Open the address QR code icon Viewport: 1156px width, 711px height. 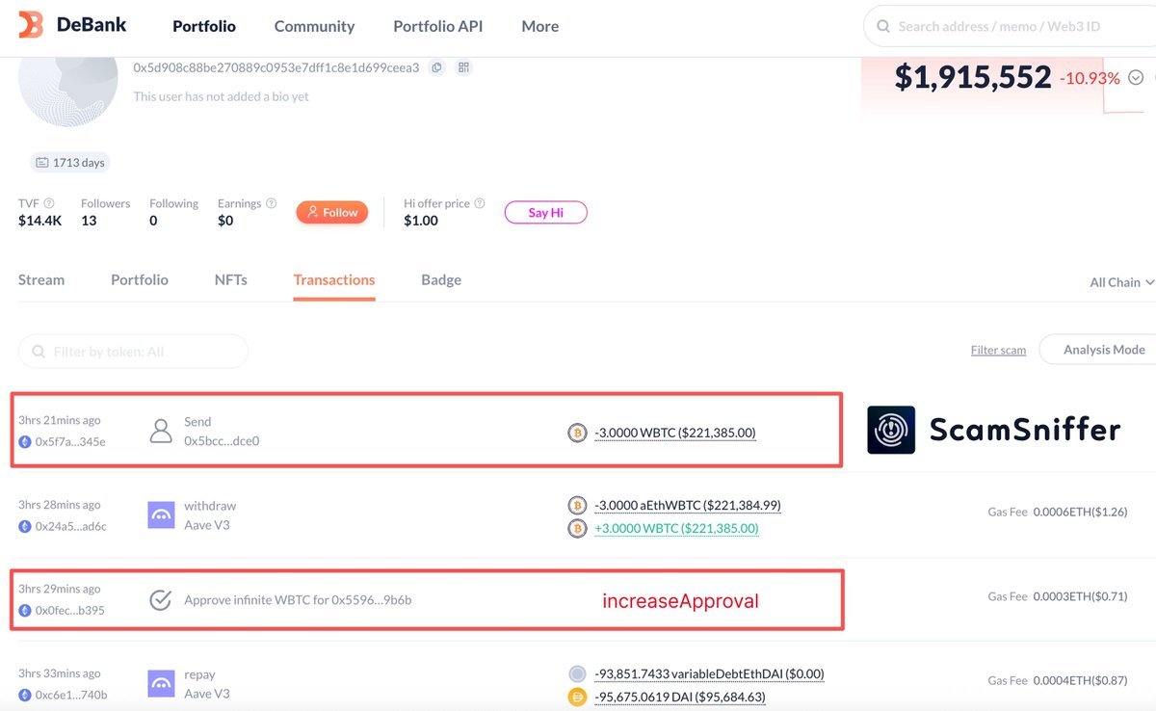point(463,67)
